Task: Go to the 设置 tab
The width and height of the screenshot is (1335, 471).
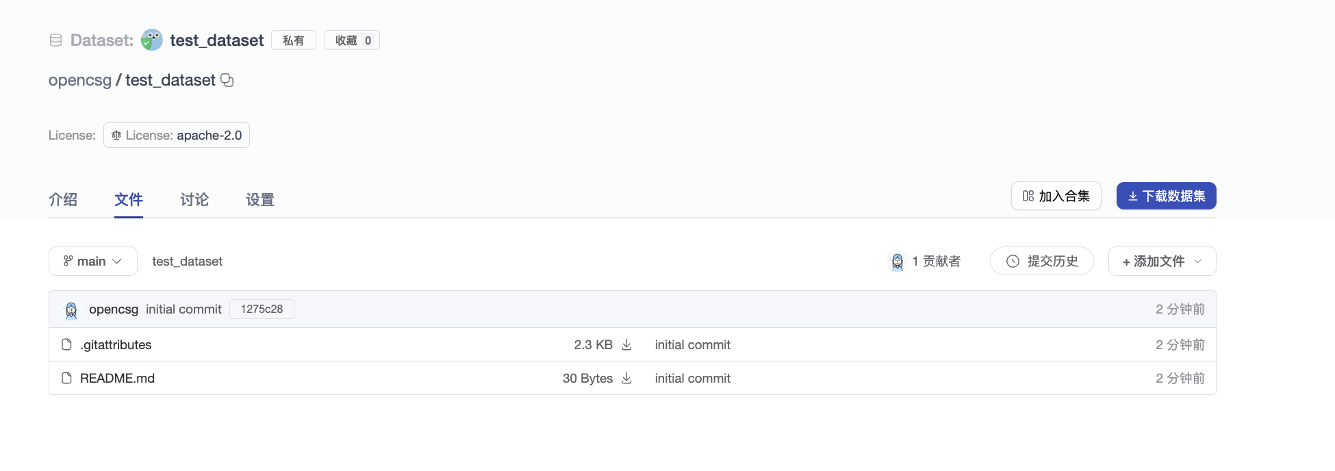Action: [260, 200]
